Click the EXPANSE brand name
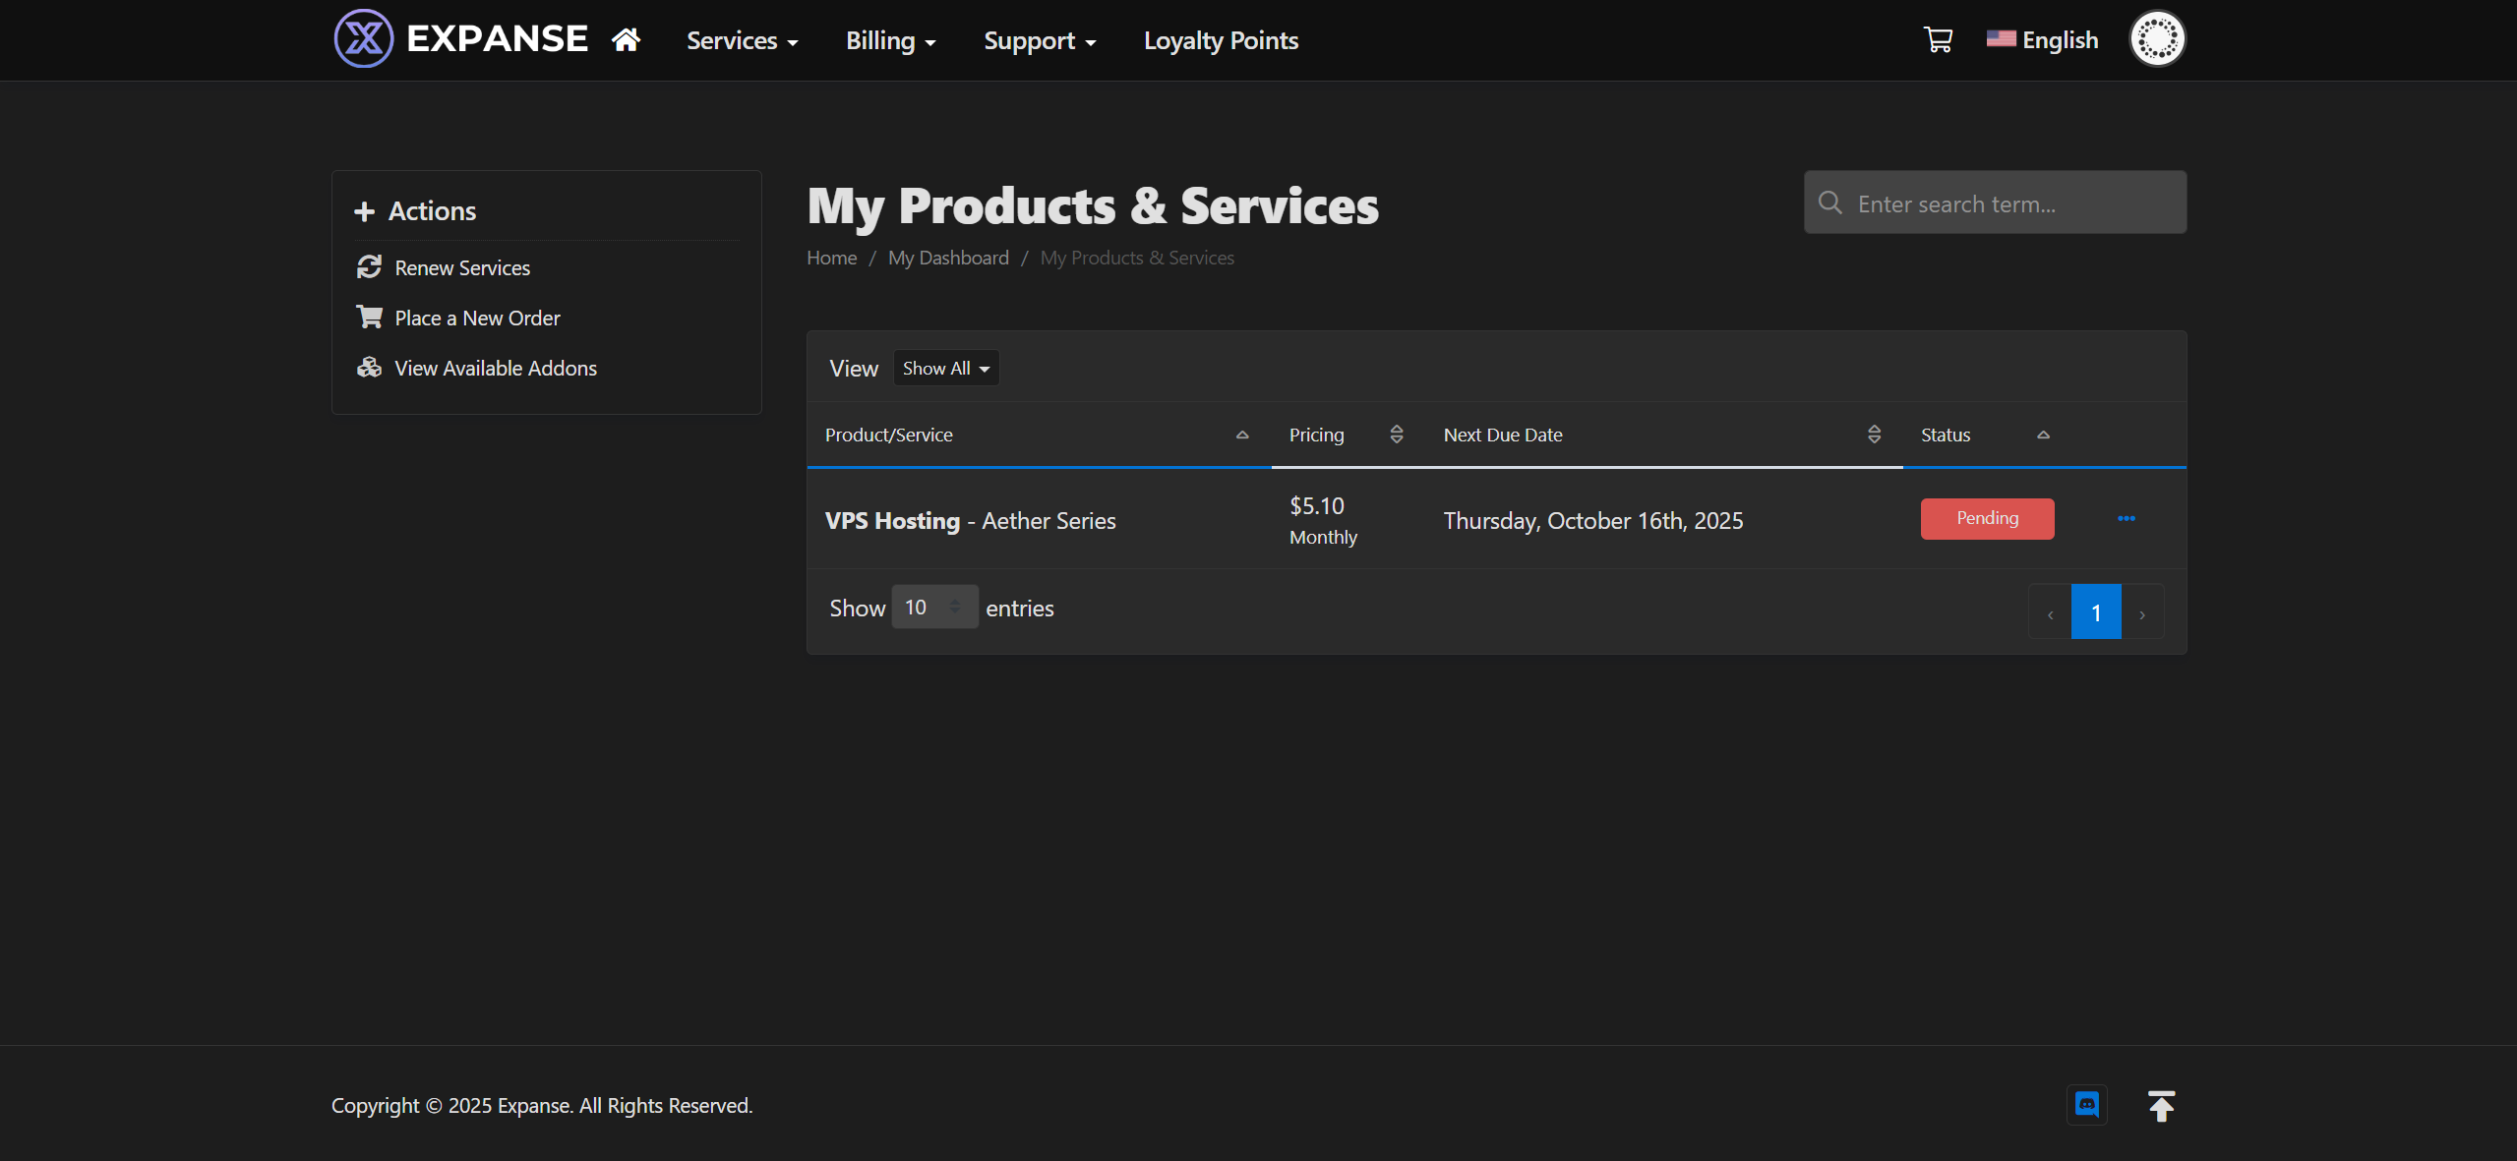The width and height of the screenshot is (2517, 1161). click(x=497, y=38)
